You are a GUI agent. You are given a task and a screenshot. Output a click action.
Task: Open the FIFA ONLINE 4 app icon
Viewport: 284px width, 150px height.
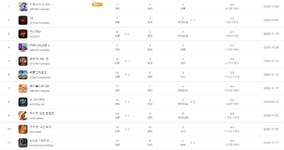pyautogui.click(x=23, y=47)
